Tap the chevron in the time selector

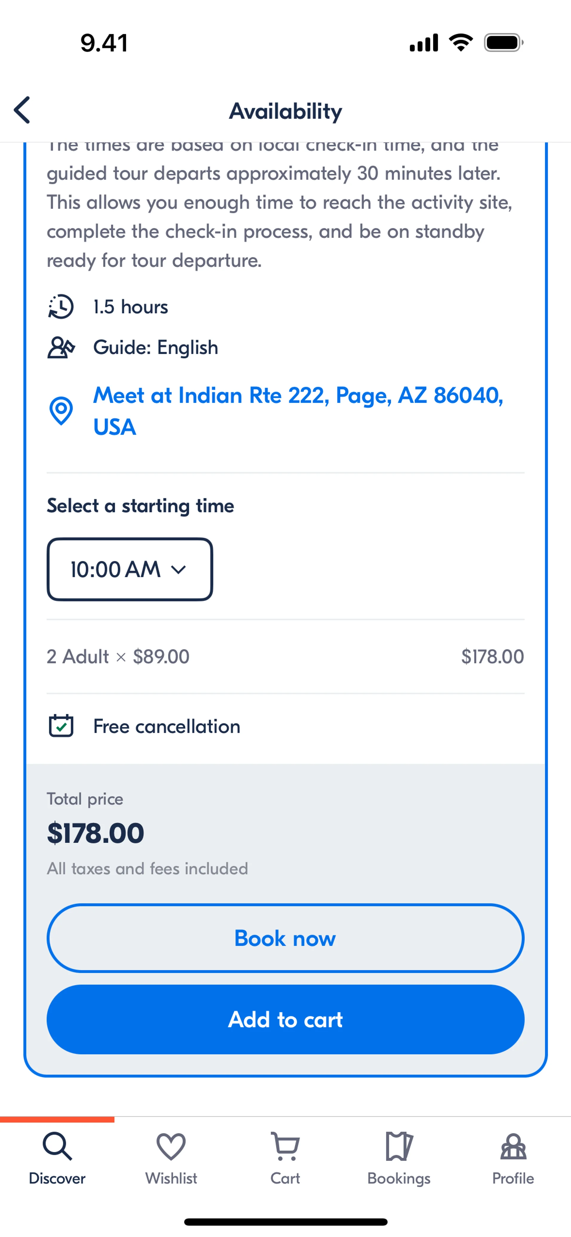click(x=178, y=570)
